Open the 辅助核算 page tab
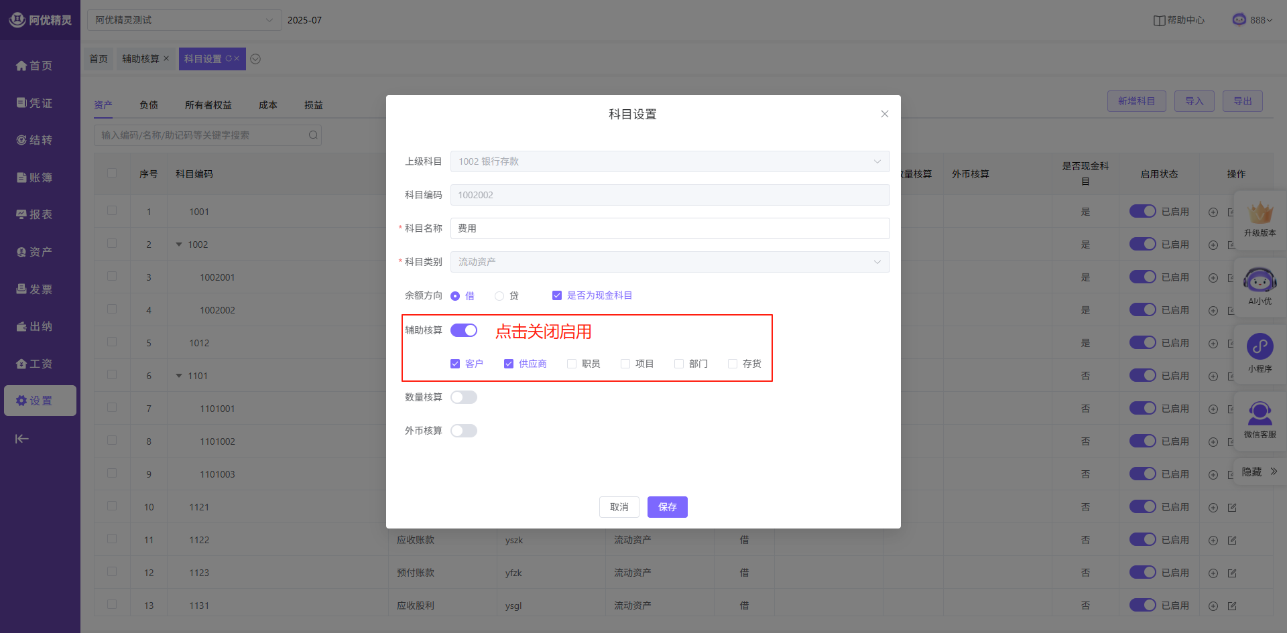The height and width of the screenshot is (633, 1287). coord(140,59)
